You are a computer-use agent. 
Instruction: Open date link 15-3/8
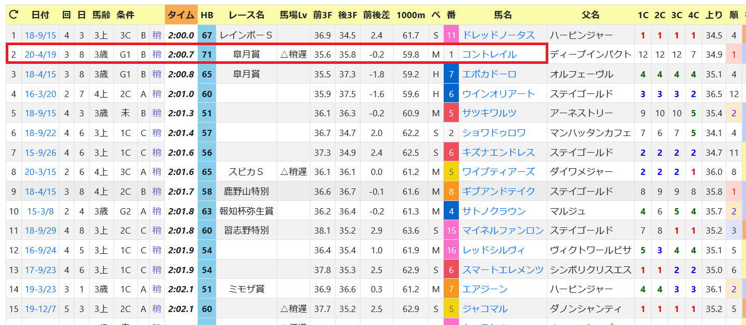click(x=40, y=211)
